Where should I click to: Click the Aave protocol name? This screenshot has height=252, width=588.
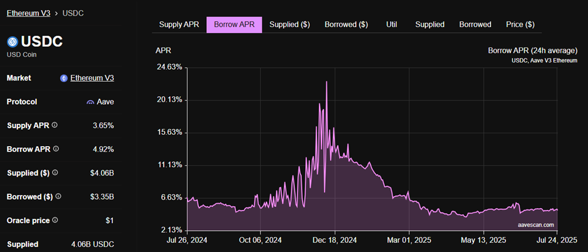point(106,102)
